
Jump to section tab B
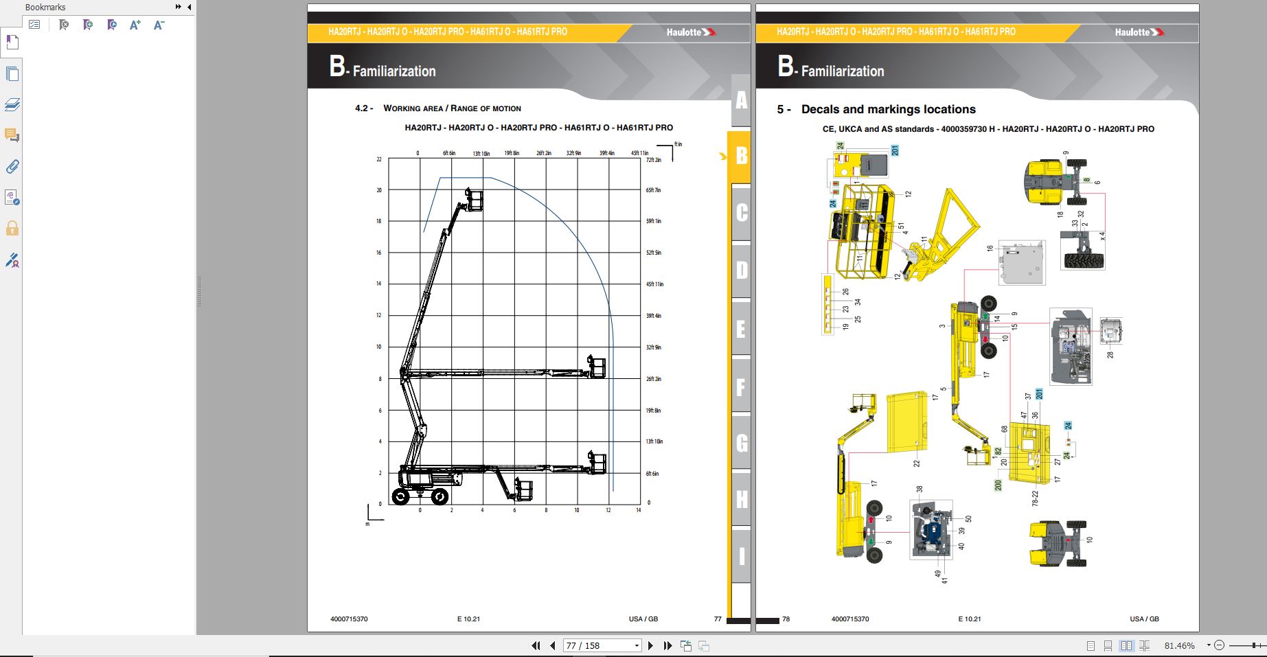(x=741, y=157)
